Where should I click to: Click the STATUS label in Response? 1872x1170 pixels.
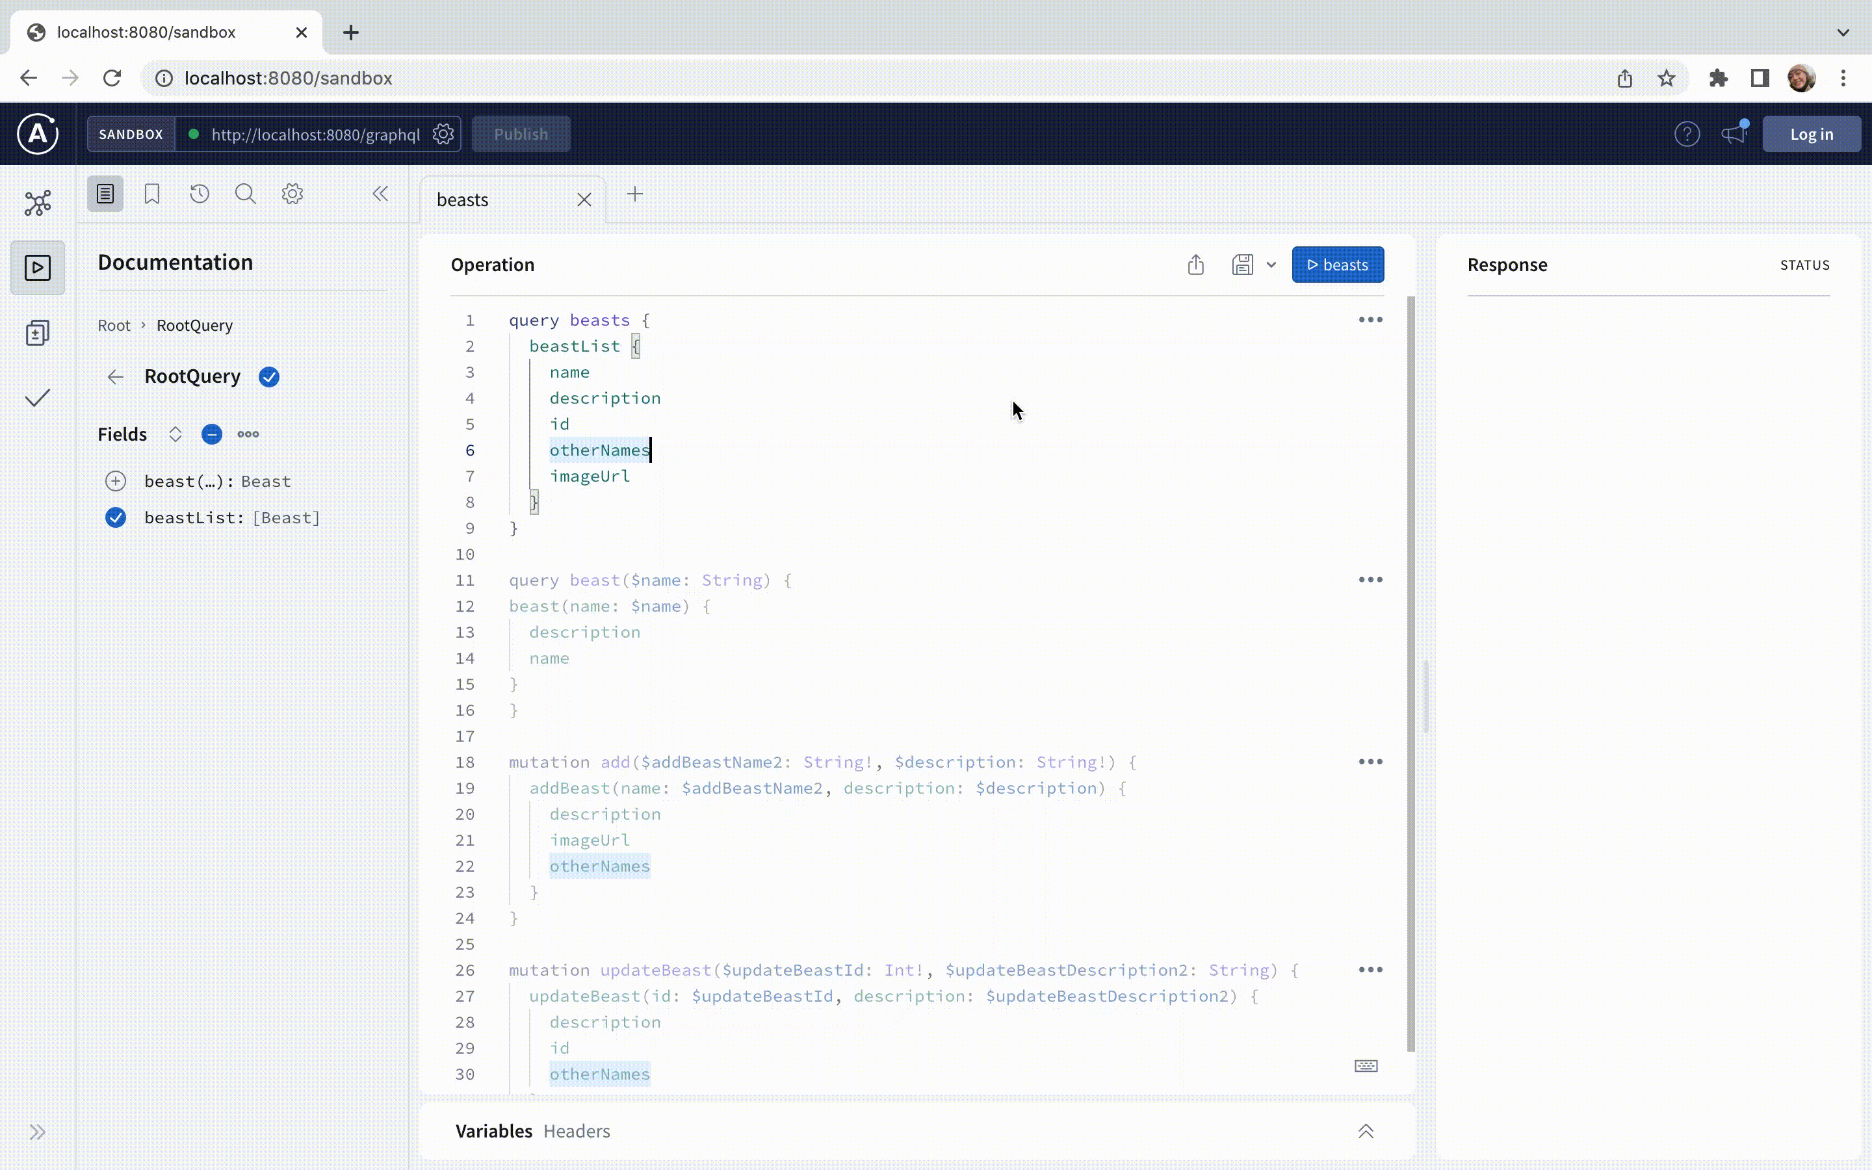click(x=1804, y=265)
